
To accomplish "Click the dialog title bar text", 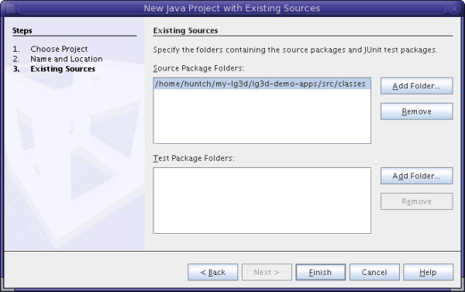I will click(232, 9).
